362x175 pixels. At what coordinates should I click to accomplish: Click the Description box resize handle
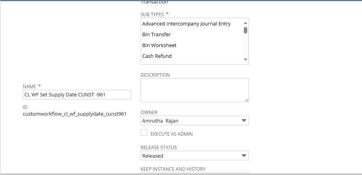click(x=246, y=99)
